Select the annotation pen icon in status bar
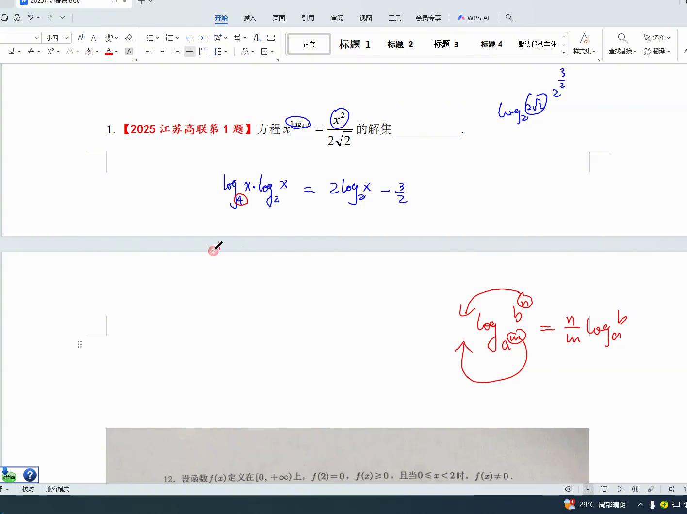Viewport: 687px width, 514px height. pyautogui.click(x=651, y=489)
